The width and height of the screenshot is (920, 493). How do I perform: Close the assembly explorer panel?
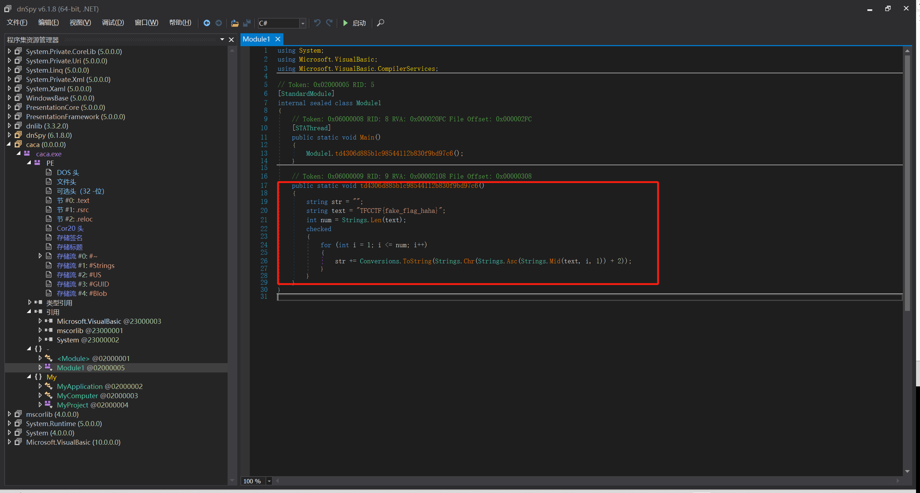pos(231,40)
